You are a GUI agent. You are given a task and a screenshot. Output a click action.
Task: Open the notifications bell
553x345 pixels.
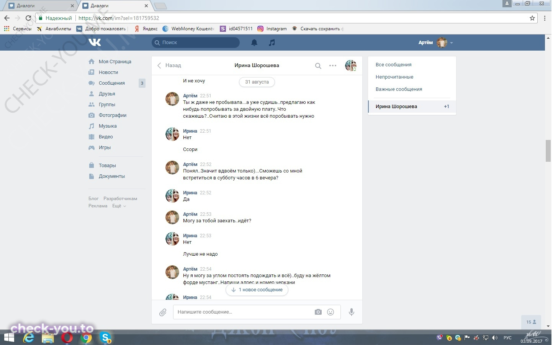[x=254, y=43]
